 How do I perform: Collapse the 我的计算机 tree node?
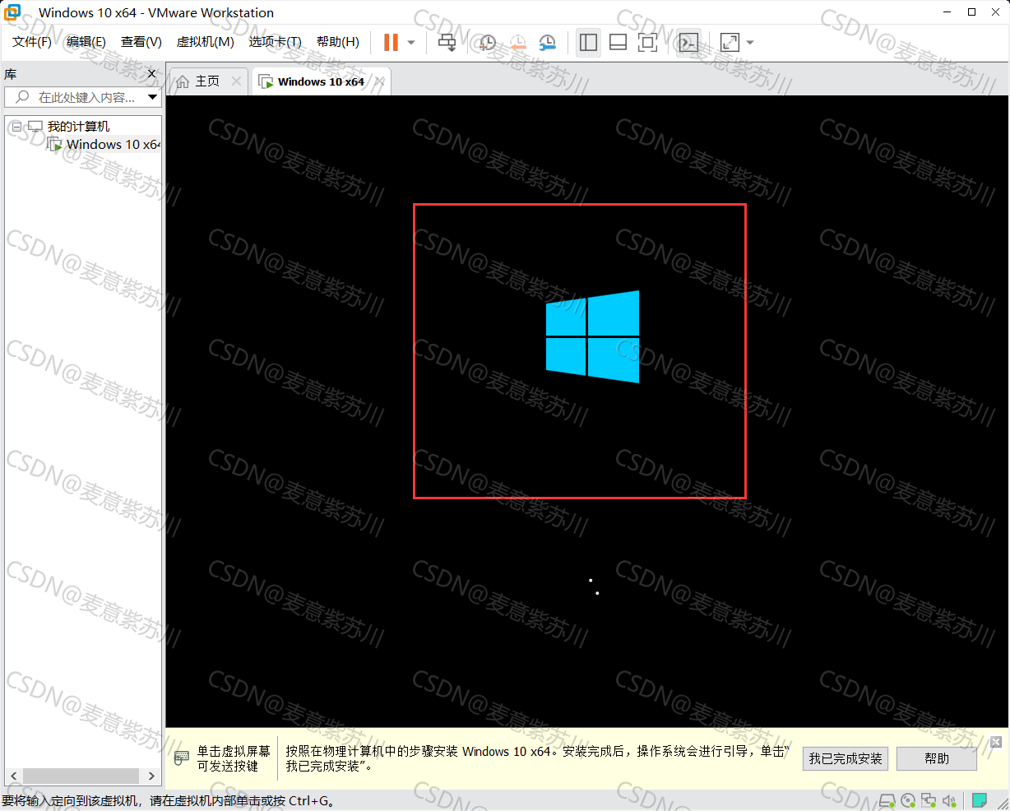pyautogui.click(x=16, y=127)
